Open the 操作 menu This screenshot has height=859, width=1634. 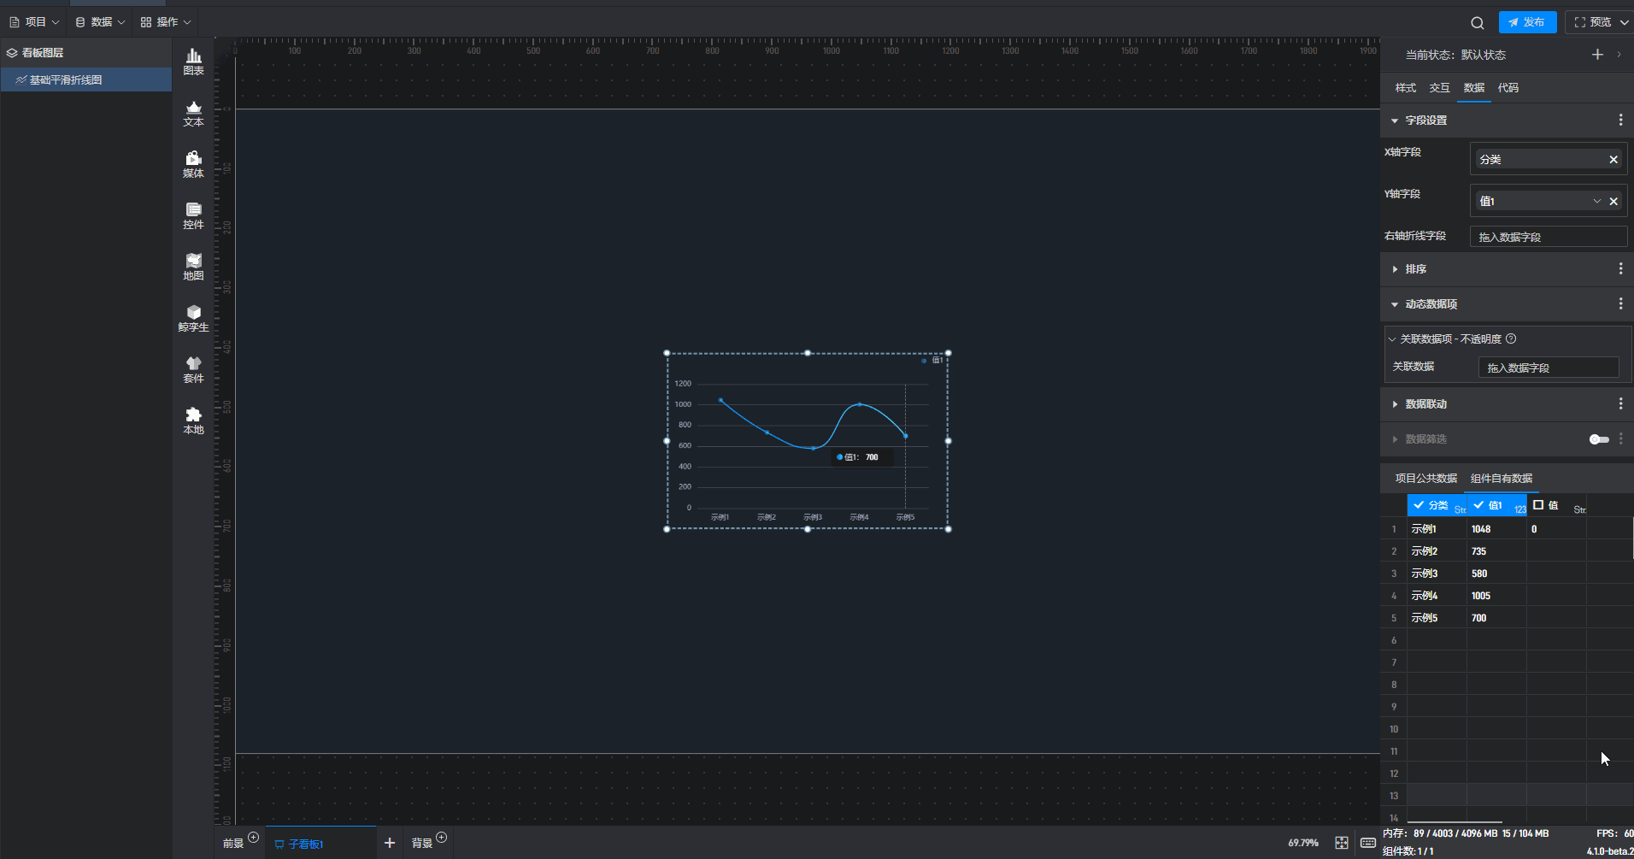point(166,22)
